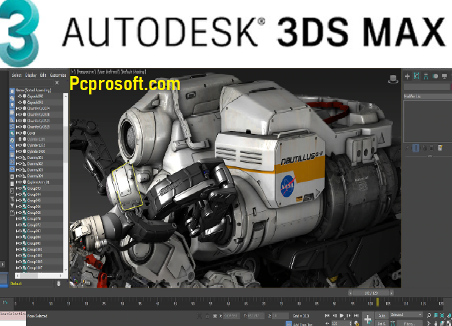Toggle visibility eye of Capsule041
Viewport: 452px width, 326px height.
click(x=20, y=102)
